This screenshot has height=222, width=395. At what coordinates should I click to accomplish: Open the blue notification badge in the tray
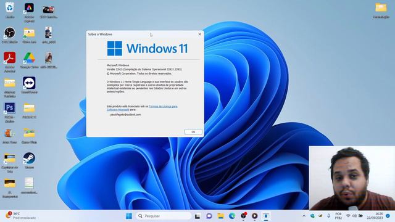click(388, 216)
